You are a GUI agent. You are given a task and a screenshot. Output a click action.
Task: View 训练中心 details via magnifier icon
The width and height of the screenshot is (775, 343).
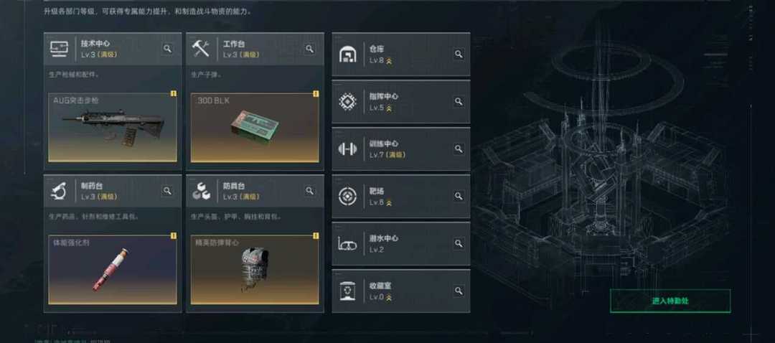pos(459,149)
